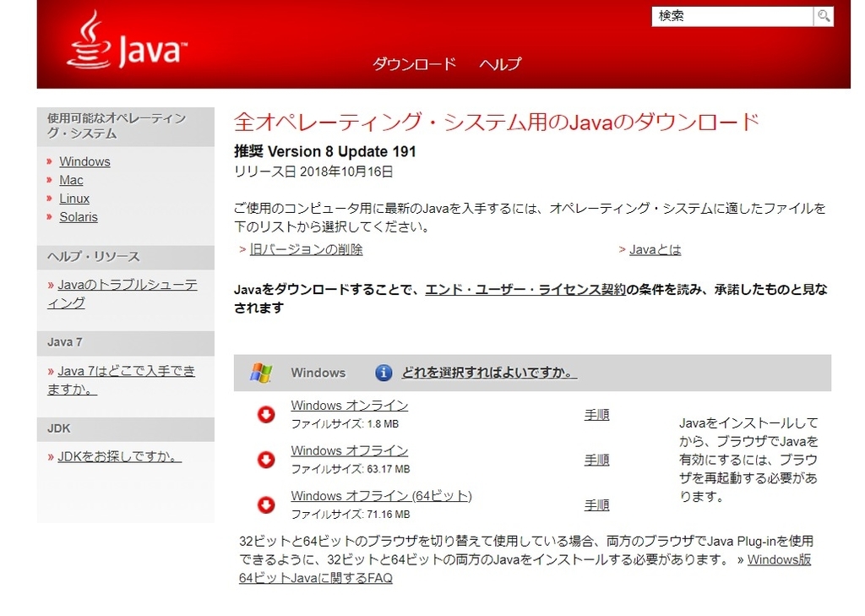Click the JDK sidebar header
The height and width of the screenshot is (616, 865).
[x=125, y=429]
